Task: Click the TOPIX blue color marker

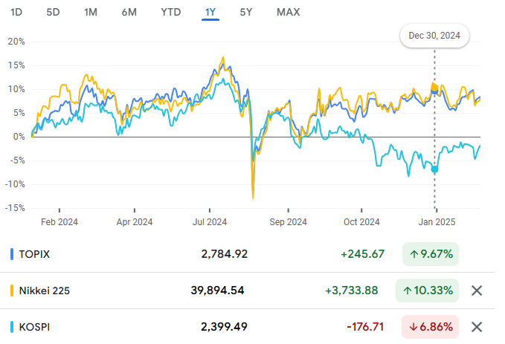Action: point(13,254)
